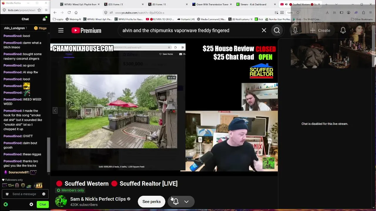The image size is (376, 211).
Task: Open the main Firefox application menu
Action: click(x=371, y=13)
